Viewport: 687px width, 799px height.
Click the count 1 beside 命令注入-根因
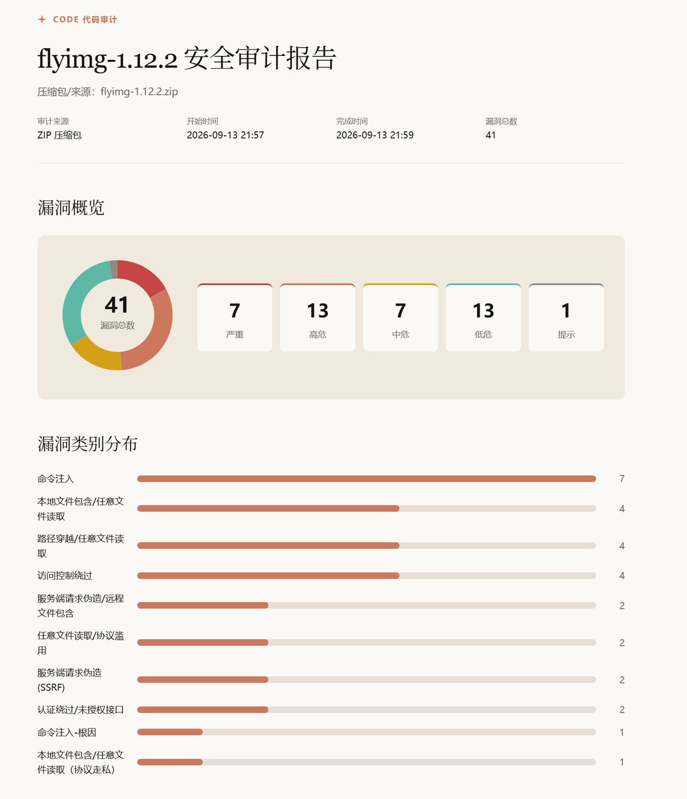pyautogui.click(x=622, y=732)
